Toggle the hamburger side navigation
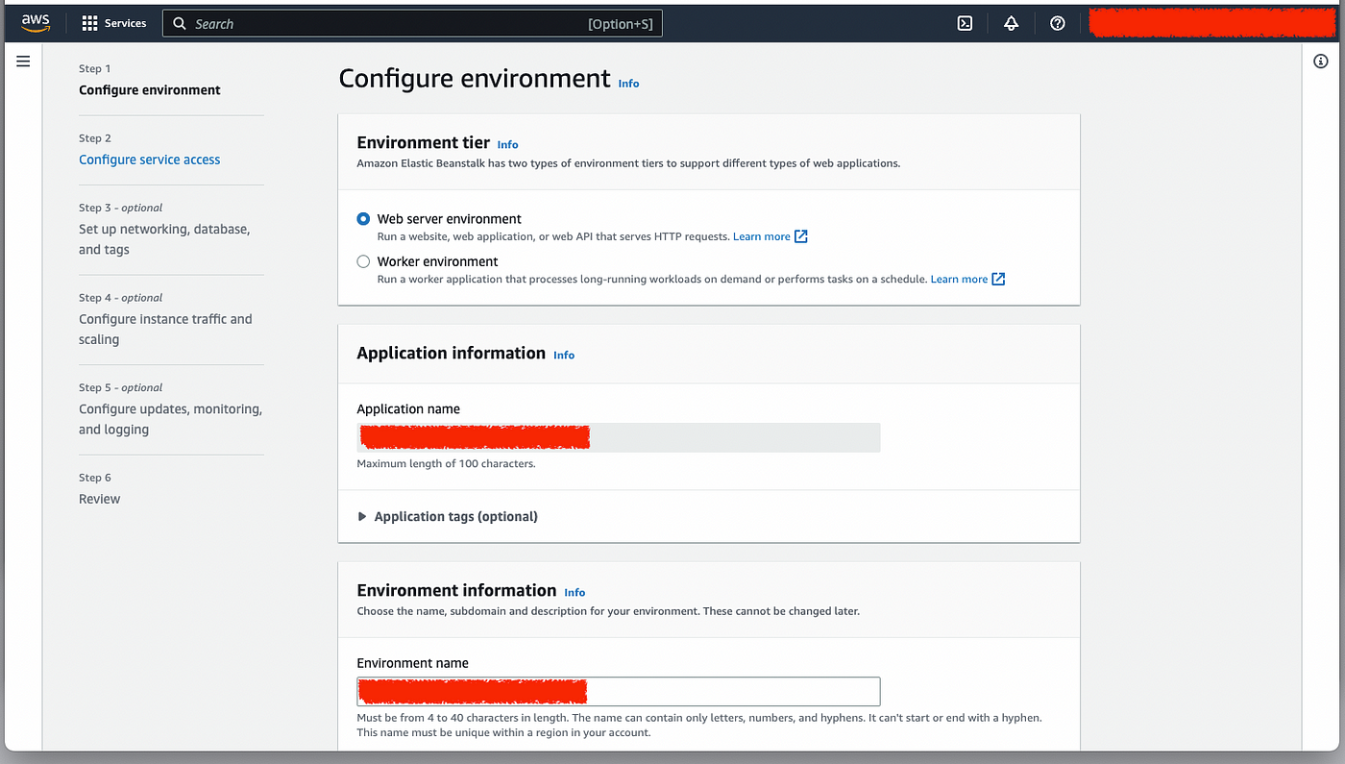Image resolution: width=1345 pixels, height=764 pixels. tap(23, 61)
